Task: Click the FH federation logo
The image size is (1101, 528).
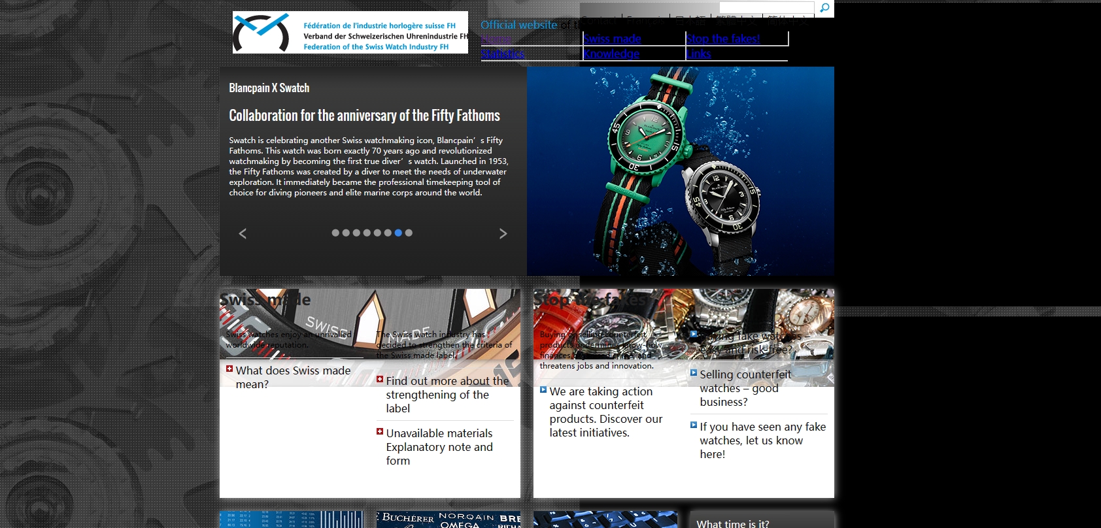Action: pyautogui.click(x=350, y=32)
